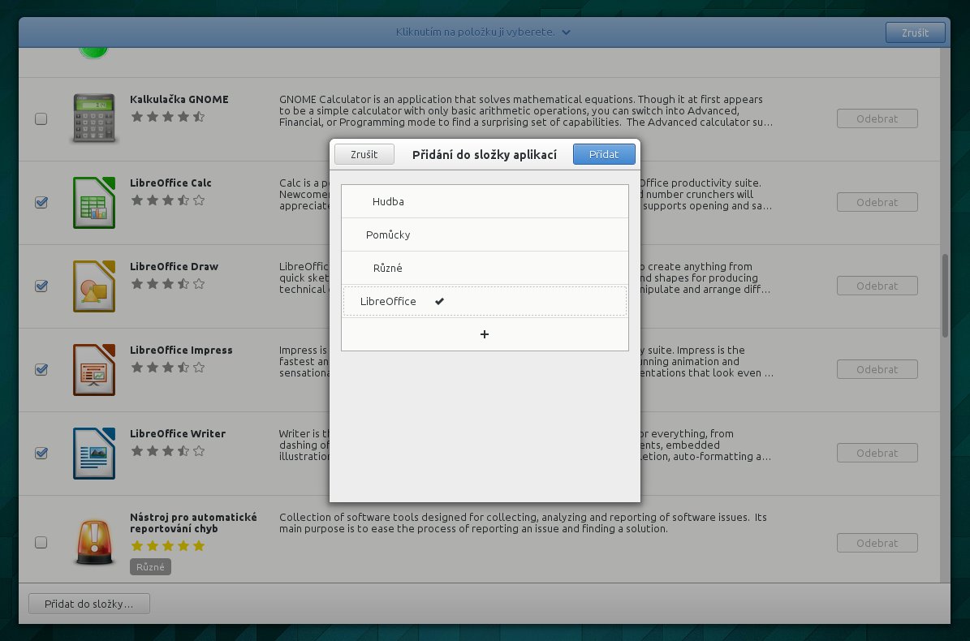Click the vertical scrollbar thumb of app list
The width and height of the screenshot is (970, 641).
[x=946, y=295]
